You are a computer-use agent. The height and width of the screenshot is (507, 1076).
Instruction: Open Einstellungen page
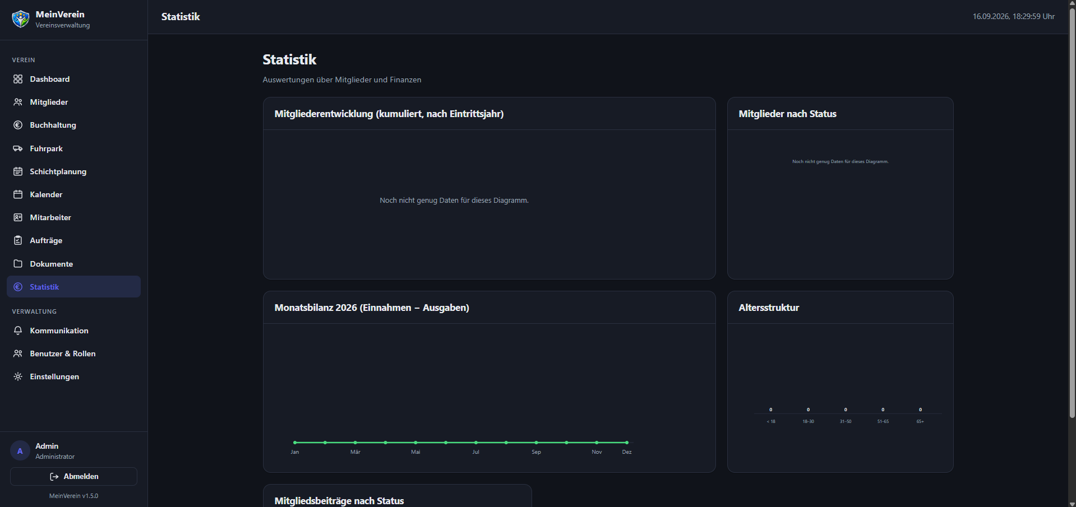click(x=73, y=376)
